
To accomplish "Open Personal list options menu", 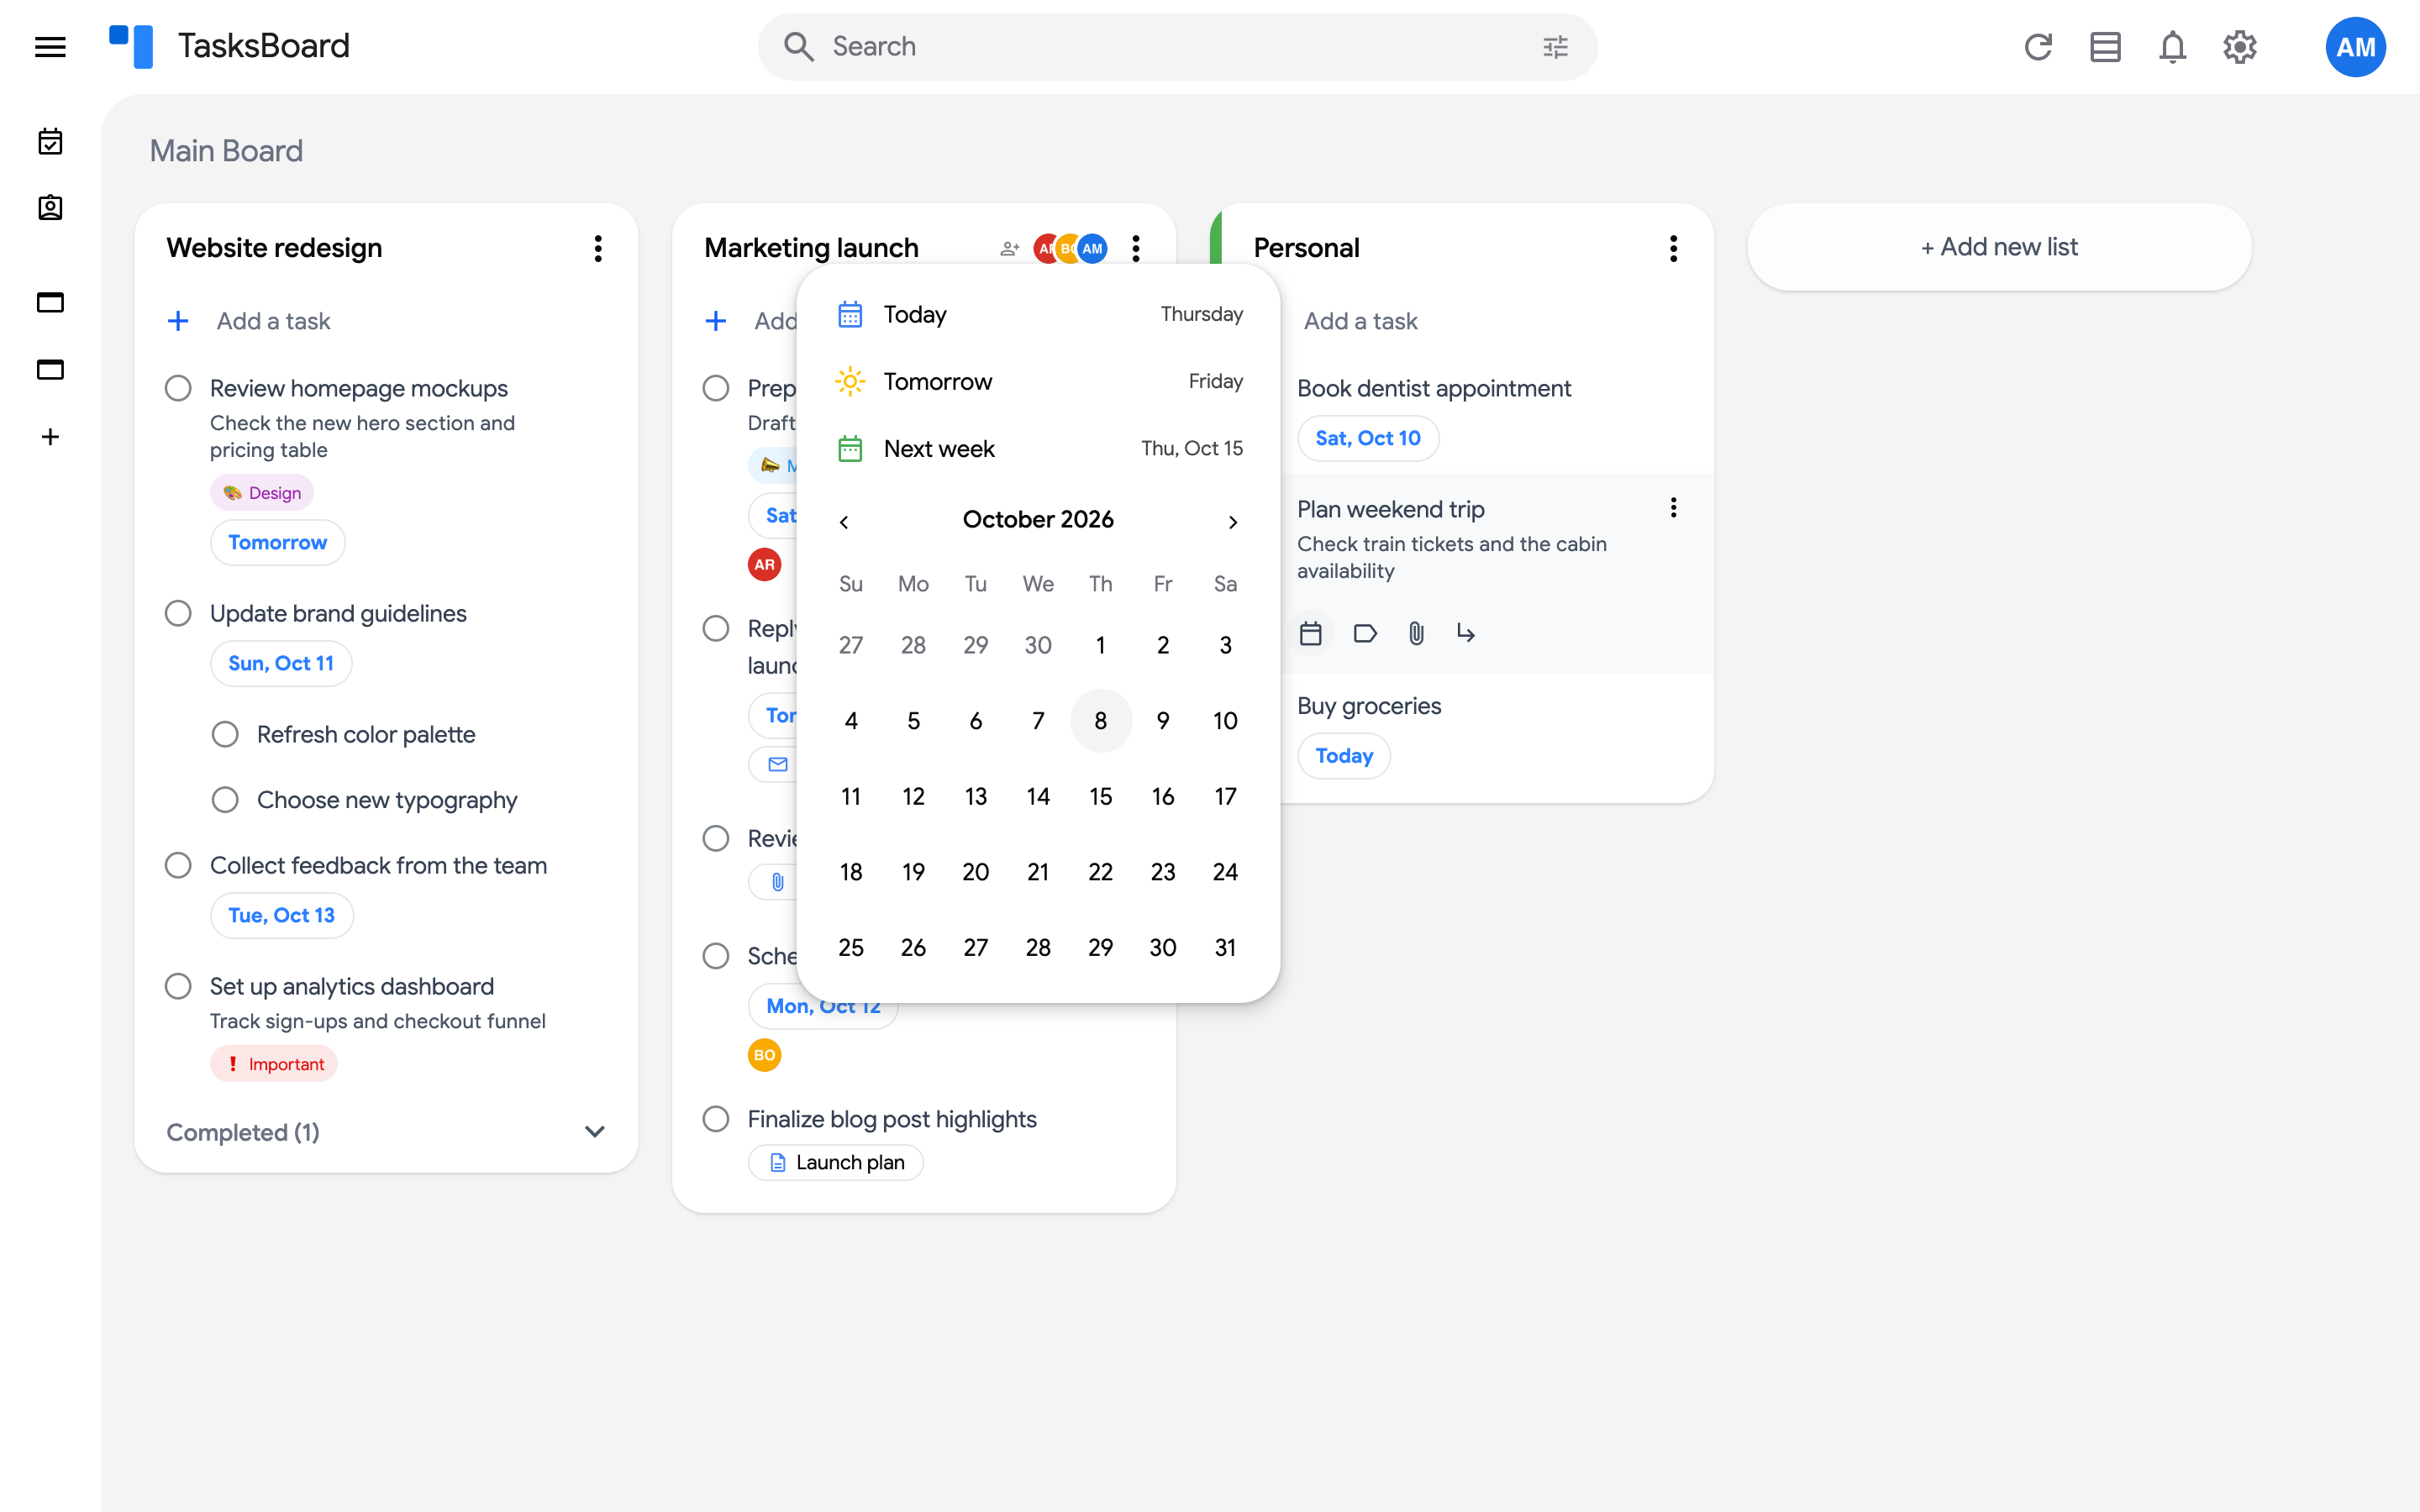I will 1673,248.
